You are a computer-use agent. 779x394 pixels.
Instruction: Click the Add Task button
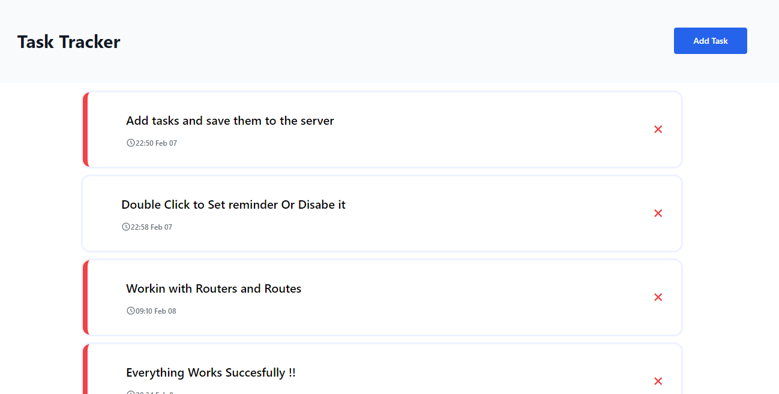tap(711, 41)
